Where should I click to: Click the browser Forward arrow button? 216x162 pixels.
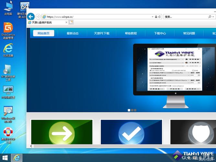pos(38,17)
